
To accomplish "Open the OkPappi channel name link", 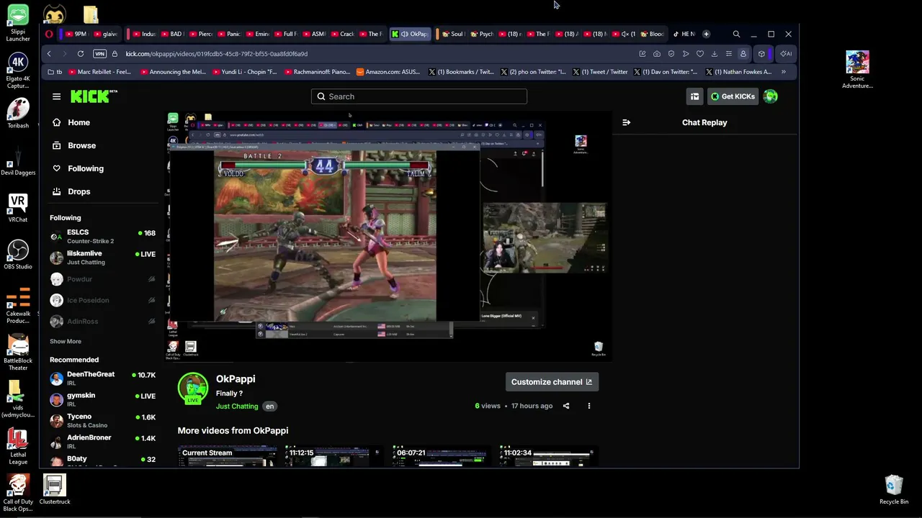I will [x=236, y=379].
